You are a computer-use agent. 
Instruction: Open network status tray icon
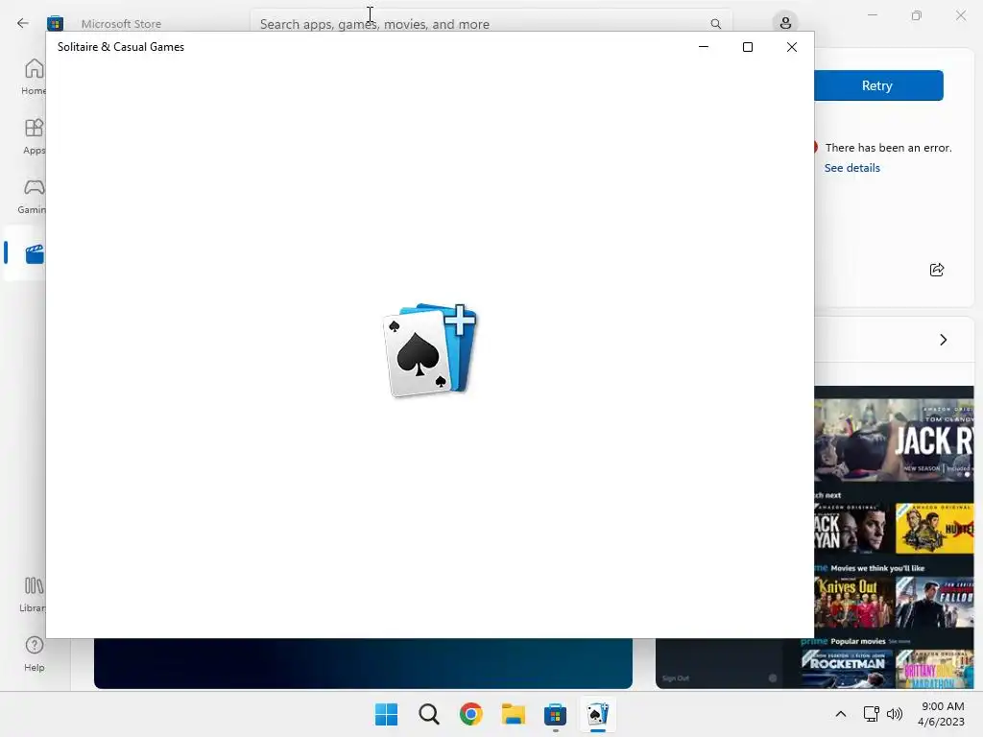pyautogui.click(x=871, y=714)
